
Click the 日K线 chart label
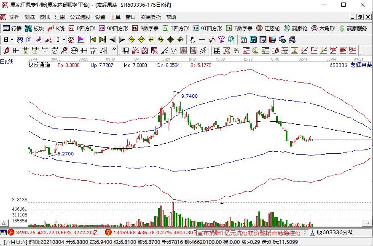pos(7,62)
